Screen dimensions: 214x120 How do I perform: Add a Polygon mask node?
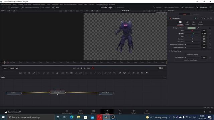pyautogui.click(x=95, y=73)
